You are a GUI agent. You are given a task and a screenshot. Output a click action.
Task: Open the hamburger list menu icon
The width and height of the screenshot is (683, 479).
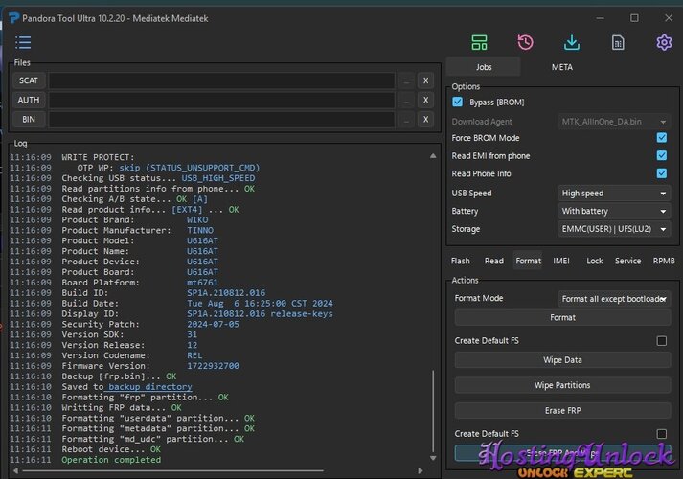pyautogui.click(x=23, y=43)
